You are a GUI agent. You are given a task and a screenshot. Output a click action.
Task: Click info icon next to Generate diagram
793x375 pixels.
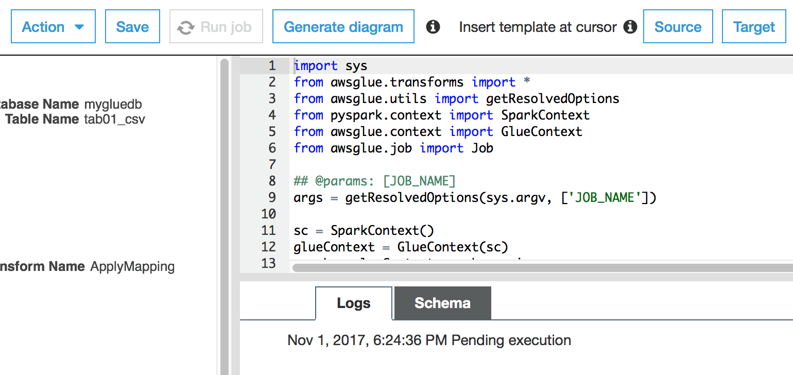(x=434, y=27)
